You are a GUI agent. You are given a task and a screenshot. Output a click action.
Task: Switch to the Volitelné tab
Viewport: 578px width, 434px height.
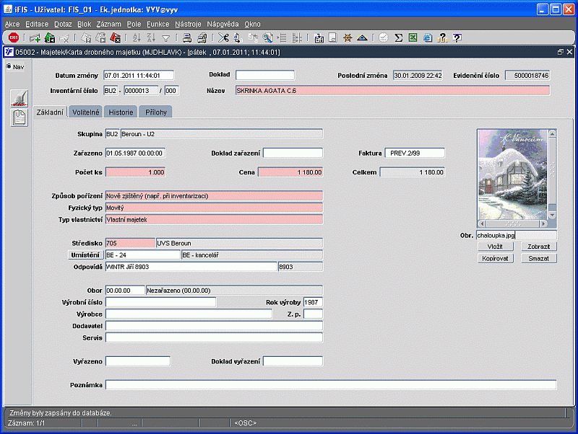(86, 112)
